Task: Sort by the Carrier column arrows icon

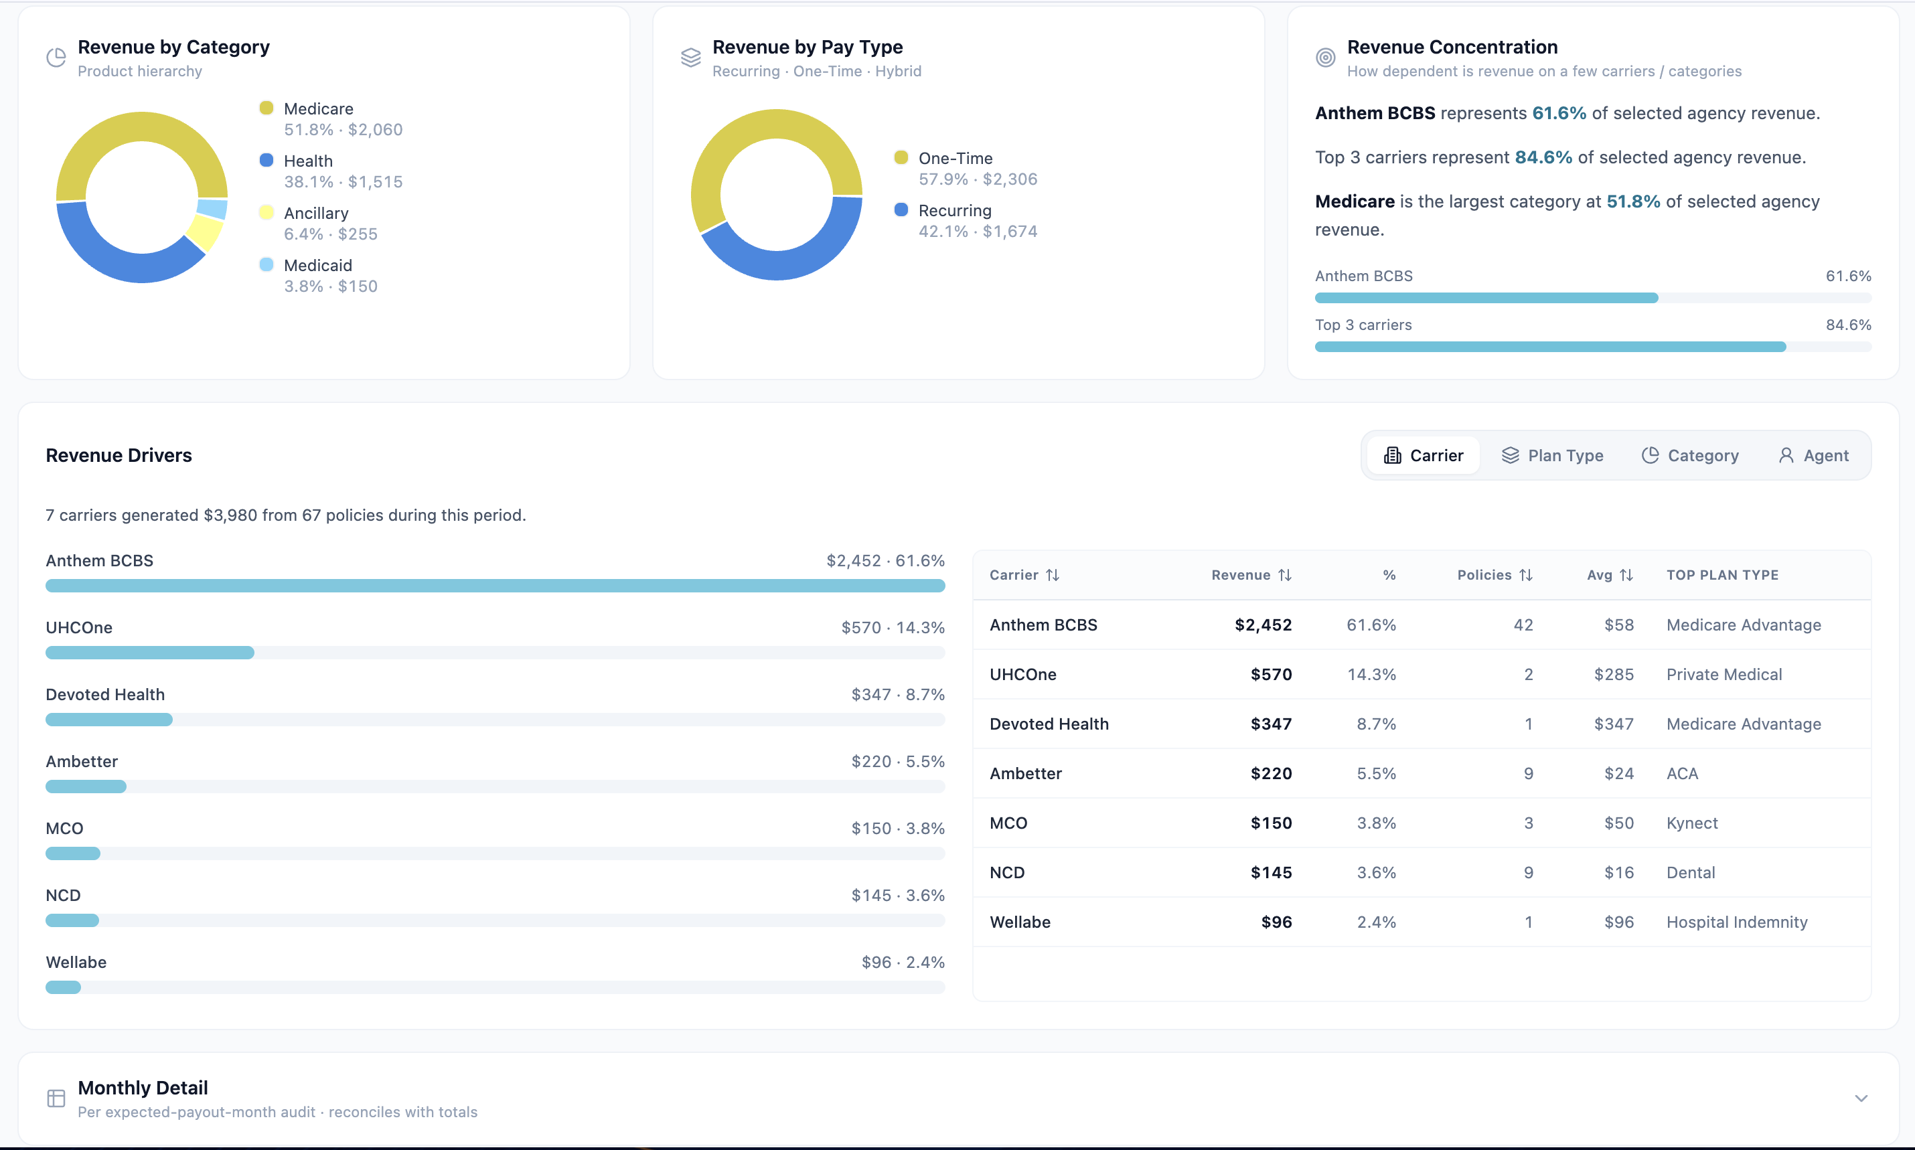Action: [x=1053, y=575]
